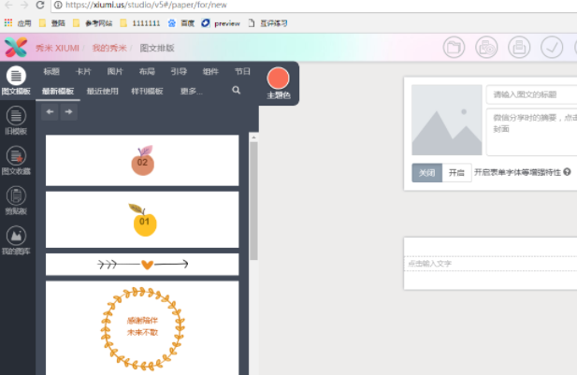Select the 关闭 toggle option
577x375 pixels.
426,173
